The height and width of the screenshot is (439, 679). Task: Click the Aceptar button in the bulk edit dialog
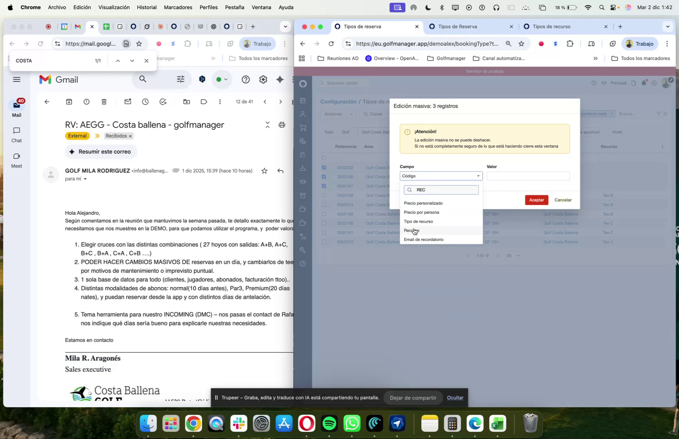click(x=536, y=200)
